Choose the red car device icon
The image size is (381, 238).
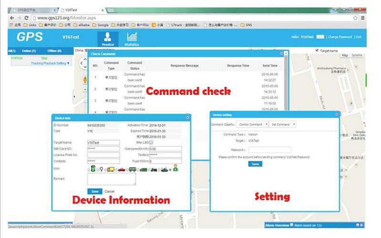pos(121,169)
